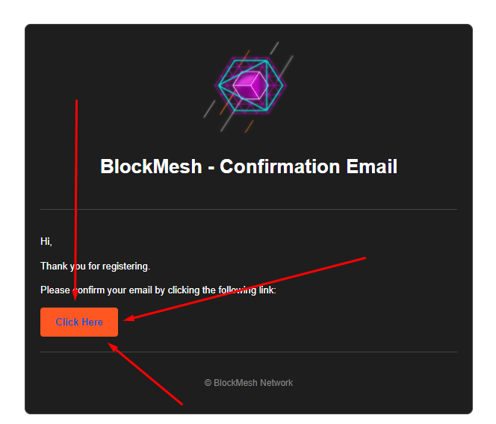Click the Thank you for registering text
The width and height of the screenshot is (496, 424).
coord(95,266)
